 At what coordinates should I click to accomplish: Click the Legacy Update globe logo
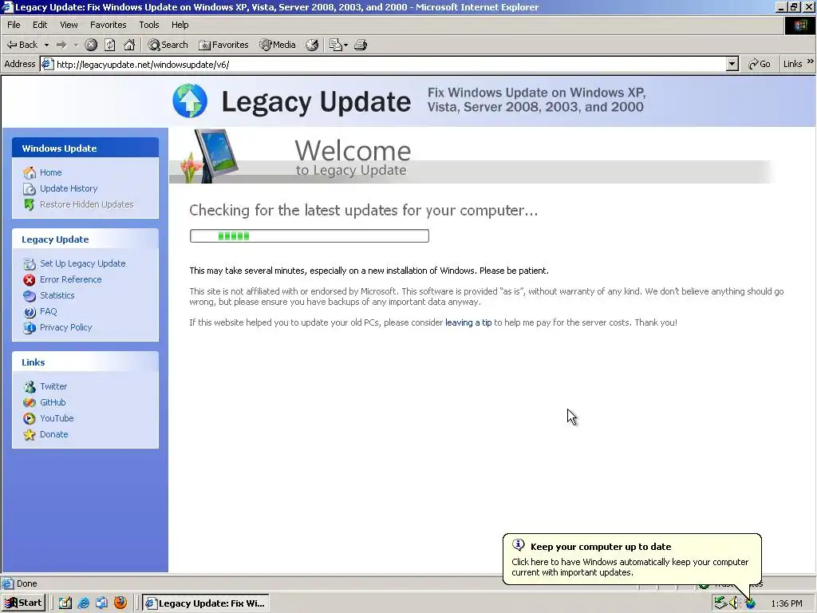tap(190, 101)
